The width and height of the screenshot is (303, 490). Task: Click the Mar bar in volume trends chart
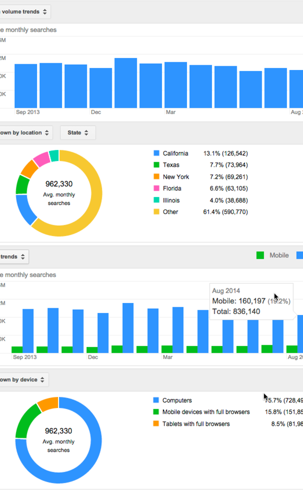coord(176,85)
